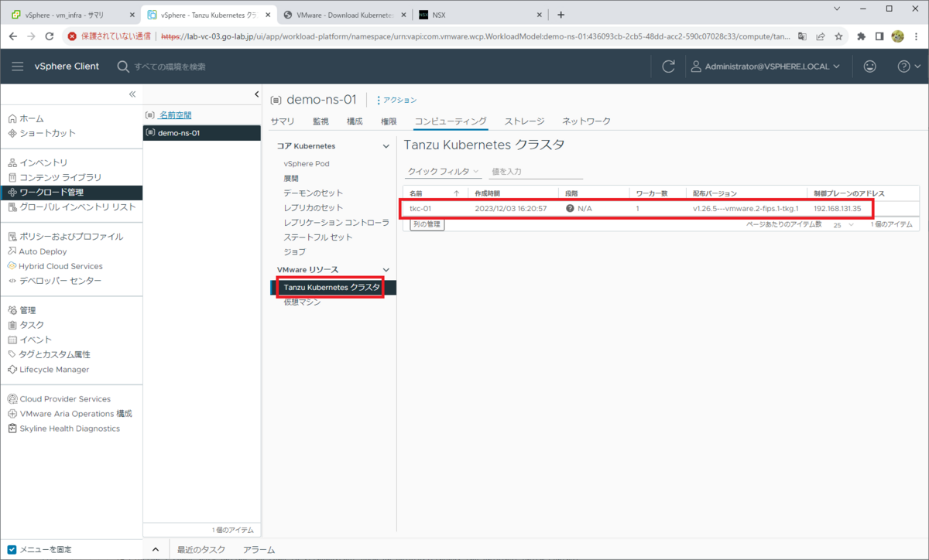Click address 192.168.131.35 cell
The image size is (929, 560).
(838, 208)
